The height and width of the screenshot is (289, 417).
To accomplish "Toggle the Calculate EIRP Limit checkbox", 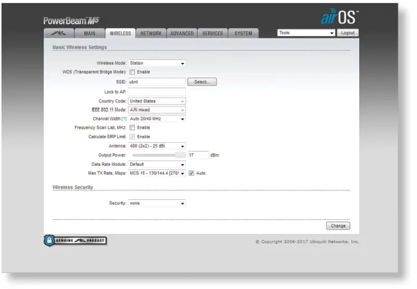I will (x=132, y=137).
